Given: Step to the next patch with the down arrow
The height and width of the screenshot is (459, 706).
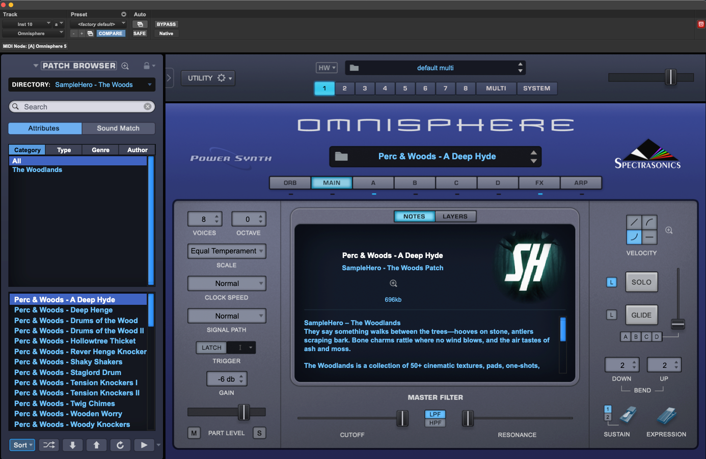Looking at the screenshot, I should tap(73, 445).
